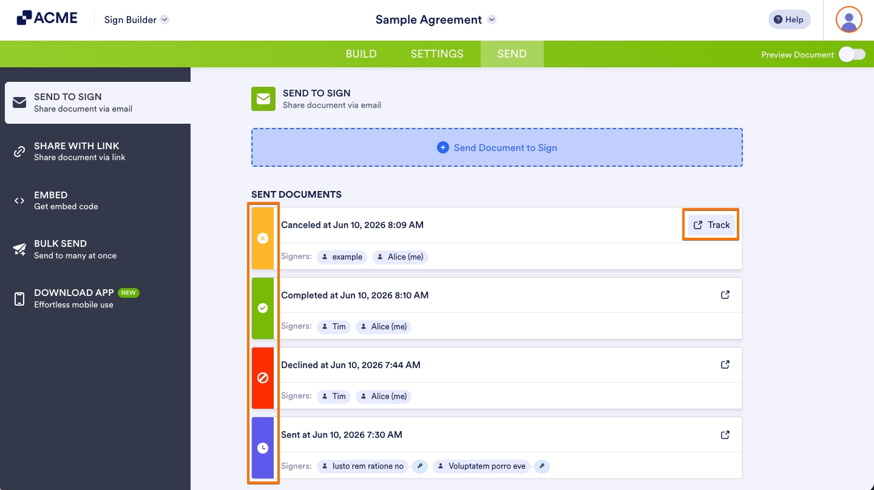The width and height of the screenshot is (874, 490).
Task: Click 'Canceled at Jun 10, 2026 8:09 AM'
Action: 352,225
